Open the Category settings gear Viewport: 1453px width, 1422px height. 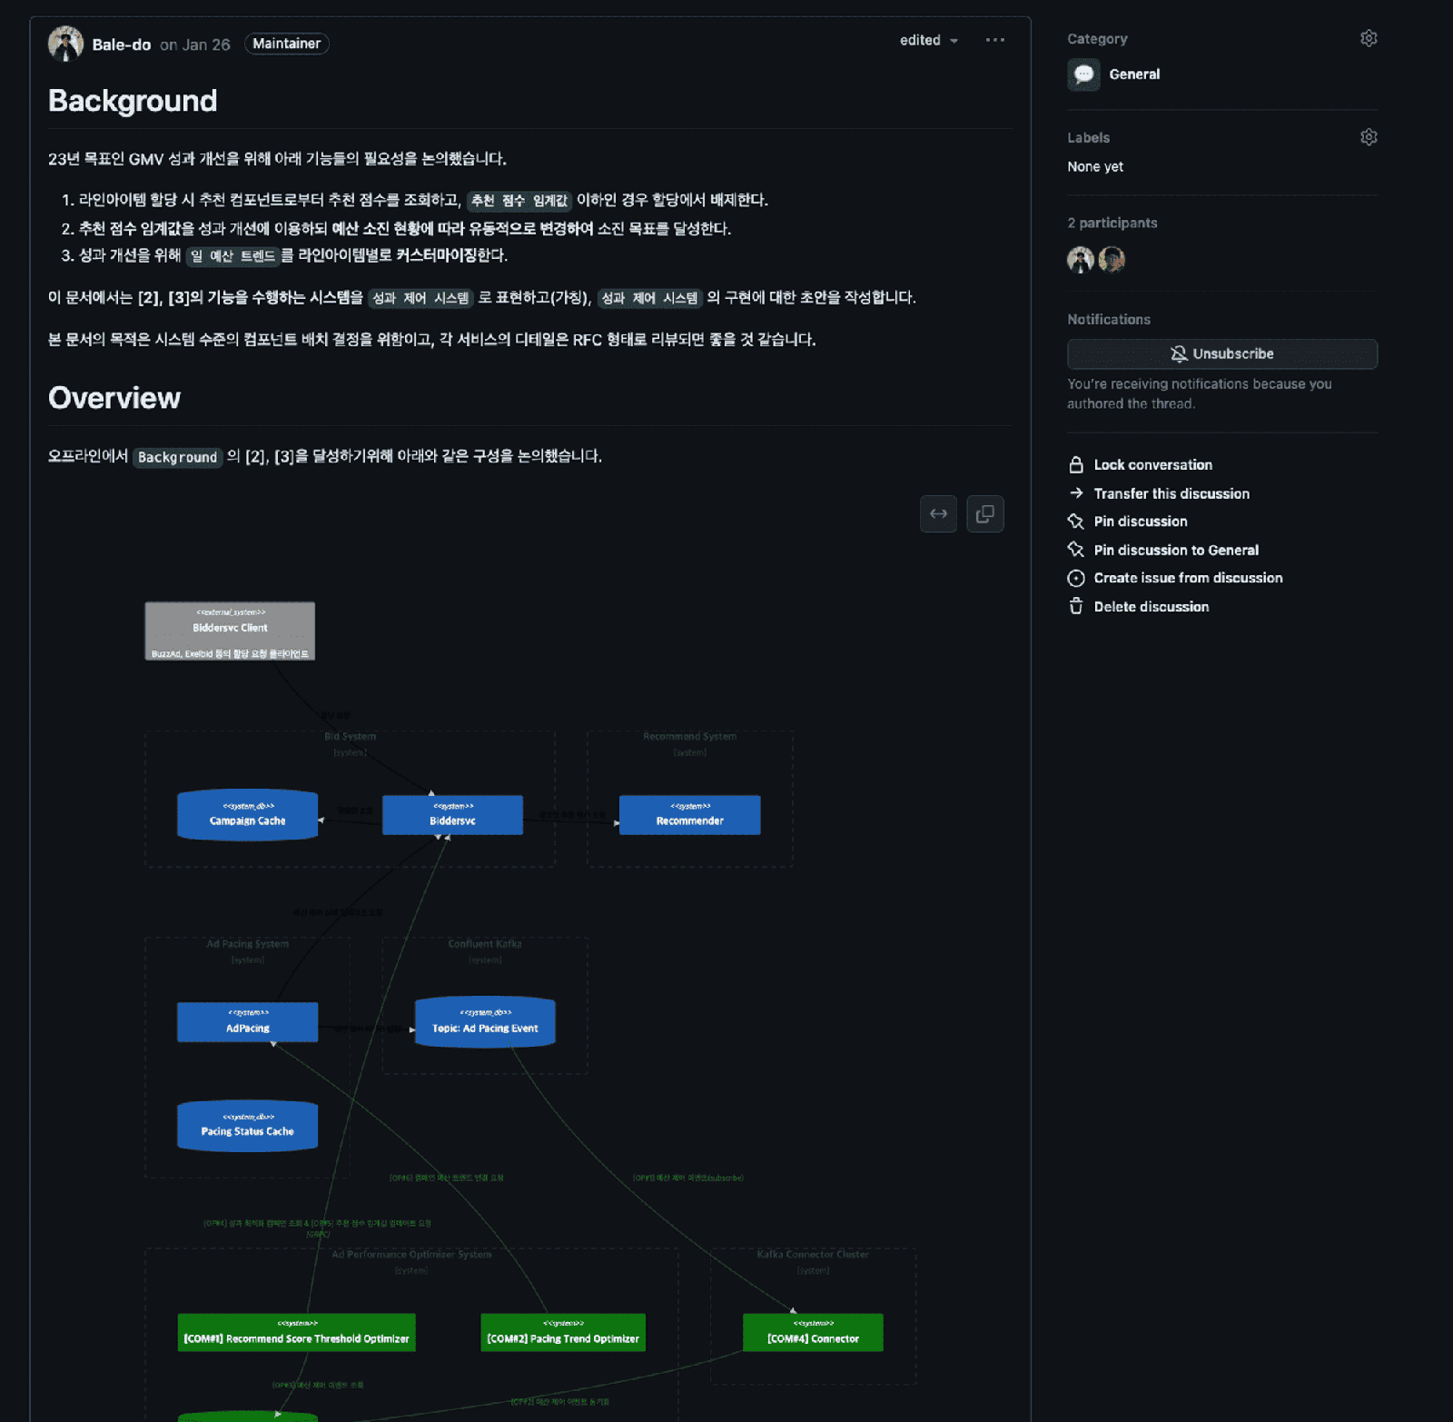point(1369,38)
